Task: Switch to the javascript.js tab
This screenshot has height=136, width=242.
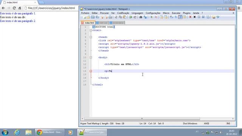Action: tap(117, 23)
